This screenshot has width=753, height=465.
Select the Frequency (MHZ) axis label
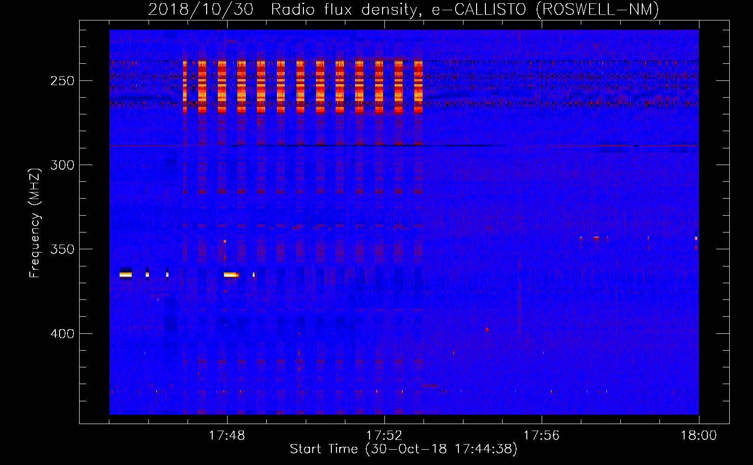35,223
